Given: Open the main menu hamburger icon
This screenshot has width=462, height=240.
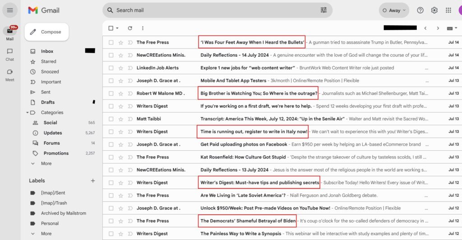Looking at the screenshot, I should (10, 10).
